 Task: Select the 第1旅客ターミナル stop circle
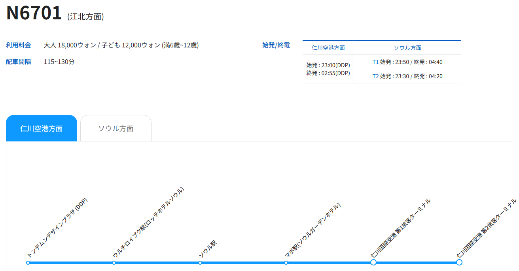[x=373, y=262]
